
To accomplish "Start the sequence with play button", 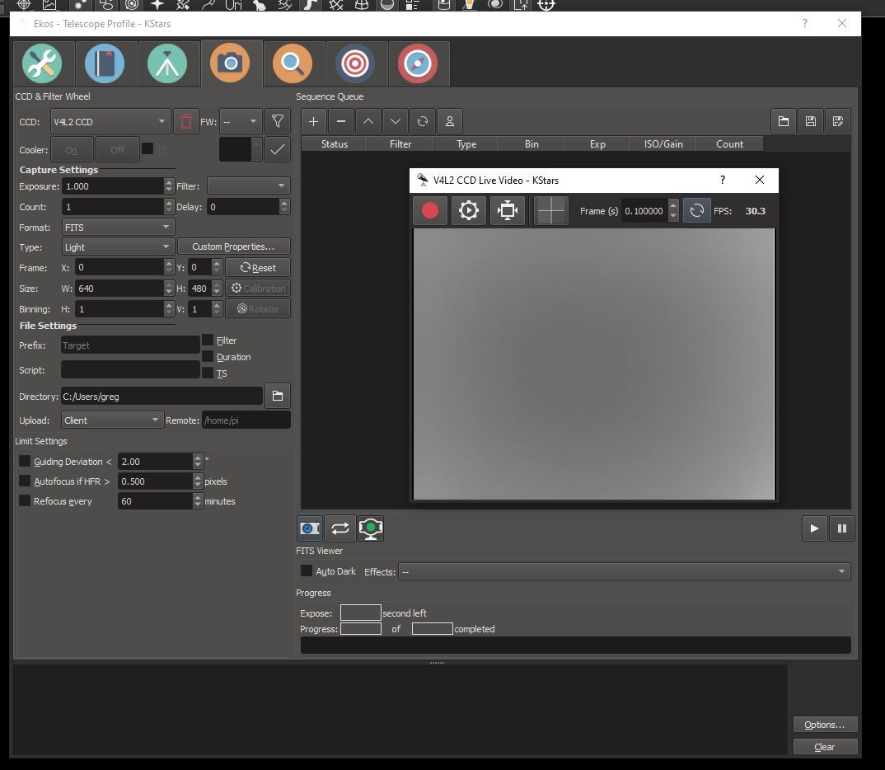I will coord(814,528).
